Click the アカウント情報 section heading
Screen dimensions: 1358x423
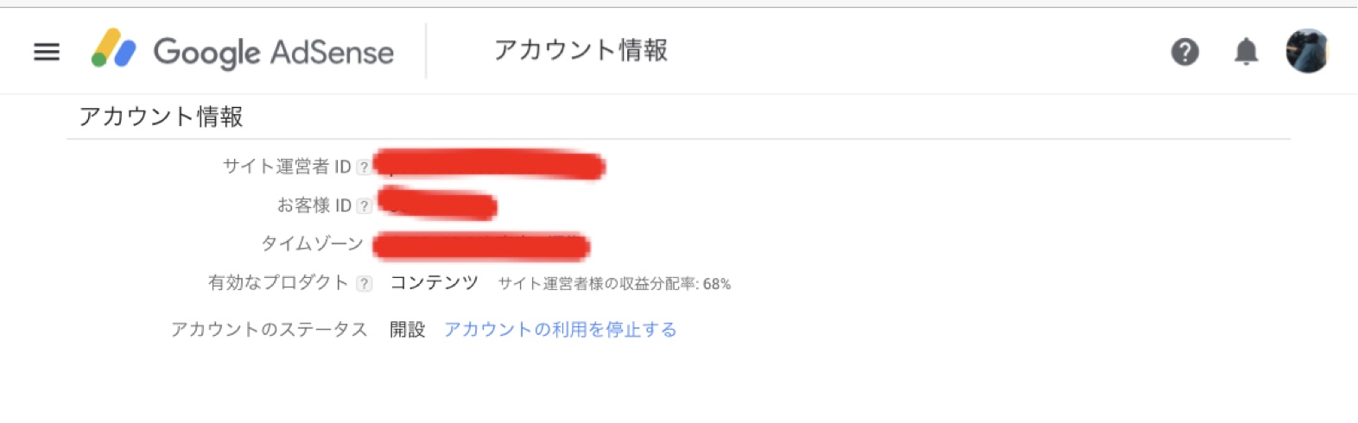pos(161,117)
